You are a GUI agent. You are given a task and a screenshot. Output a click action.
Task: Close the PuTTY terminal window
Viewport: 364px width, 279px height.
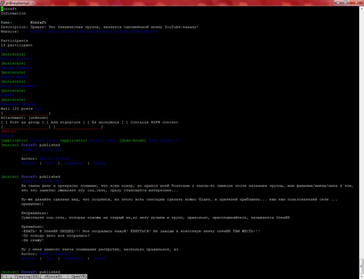coord(356,2)
